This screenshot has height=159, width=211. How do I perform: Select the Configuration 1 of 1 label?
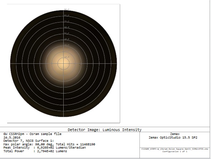[x=175, y=151]
